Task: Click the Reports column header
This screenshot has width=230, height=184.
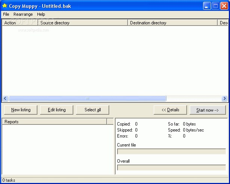Action: point(55,122)
